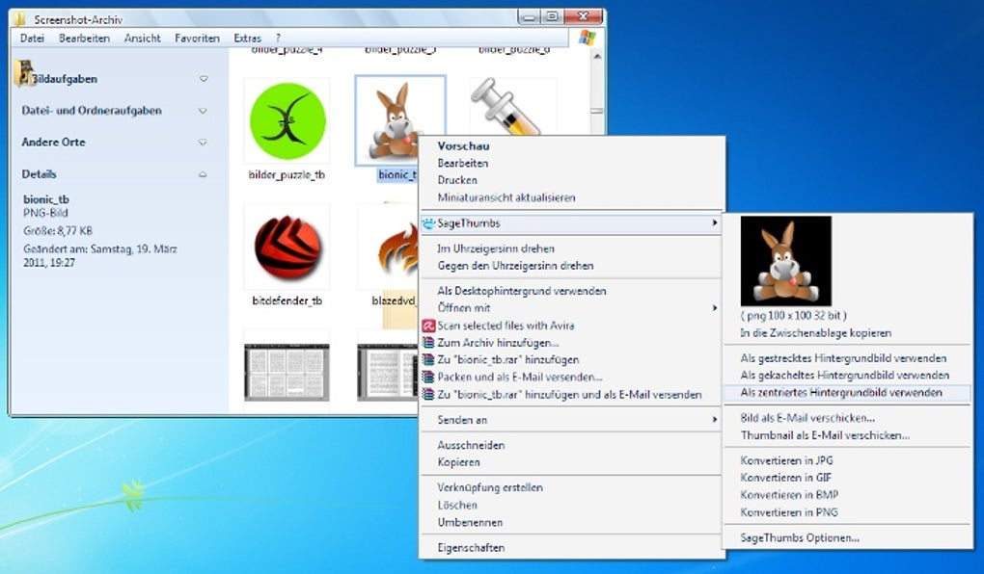This screenshot has height=574, width=984.
Task: Click the bilder_puzzle_tb file name label
Action: click(x=287, y=175)
